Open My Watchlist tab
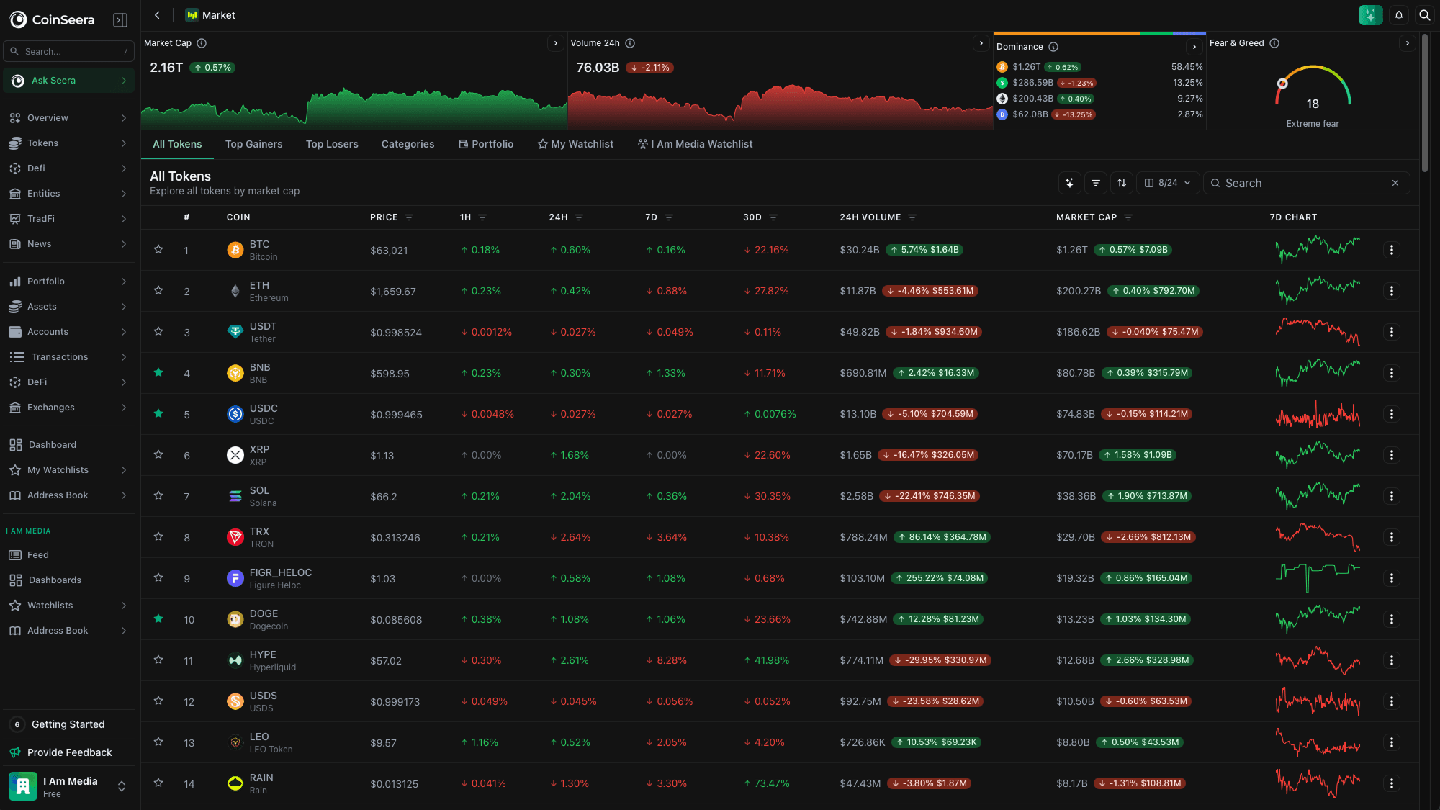1440x810 pixels. coord(575,144)
